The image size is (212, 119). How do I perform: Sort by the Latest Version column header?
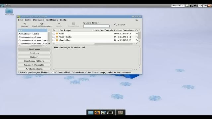tap(124, 30)
